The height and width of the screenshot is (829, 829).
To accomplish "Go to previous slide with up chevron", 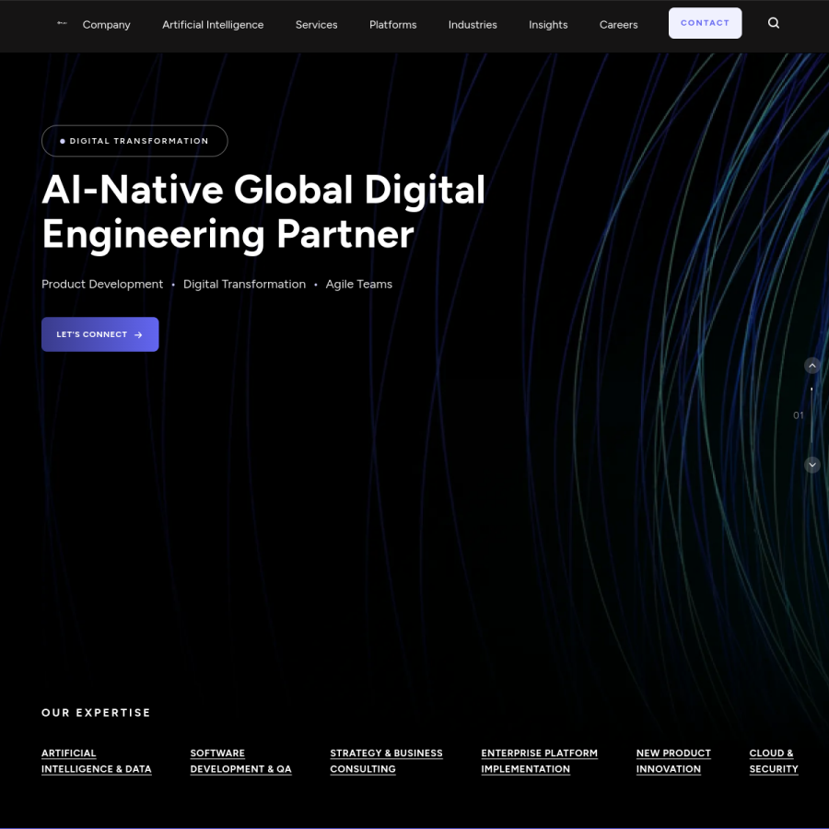I will pos(812,366).
